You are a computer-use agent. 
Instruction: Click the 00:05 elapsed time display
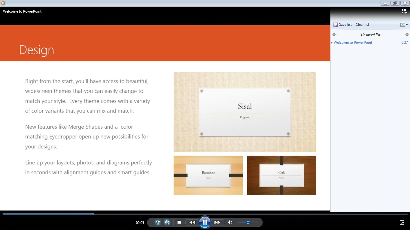click(140, 223)
